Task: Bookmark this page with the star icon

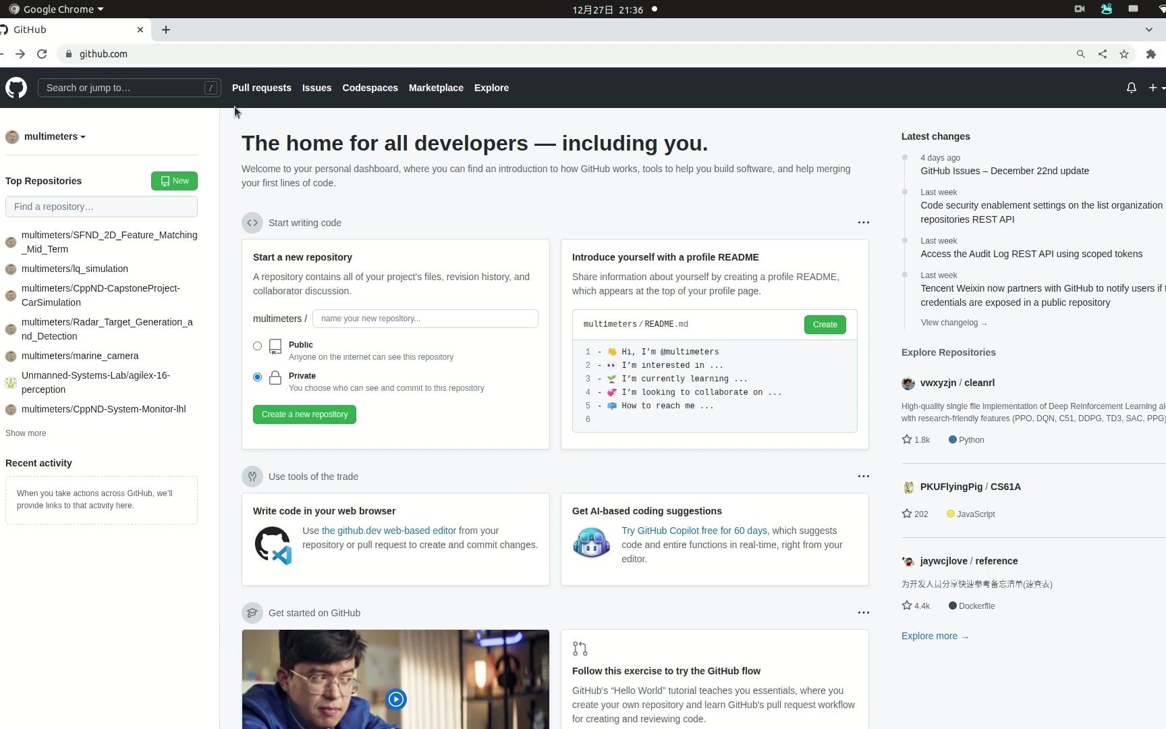Action: tap(1124, 54)
